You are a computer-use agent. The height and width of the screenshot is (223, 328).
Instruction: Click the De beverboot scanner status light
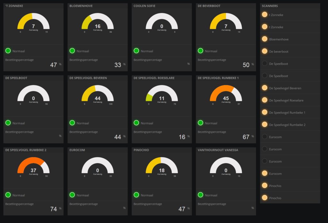(265, 51)
